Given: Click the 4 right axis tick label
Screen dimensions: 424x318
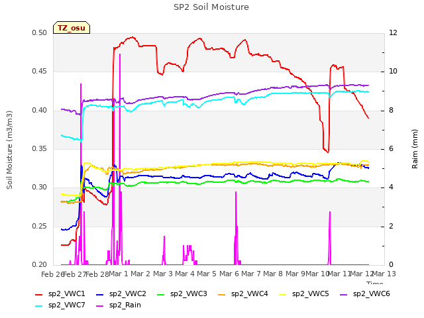Looking at the screenshot, I should pos(392,187).
